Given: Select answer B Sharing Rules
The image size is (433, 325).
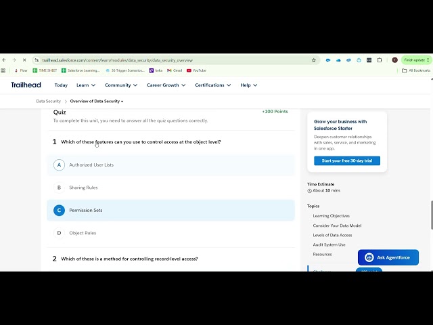Looking at the screenshot, I should (170, 188).
